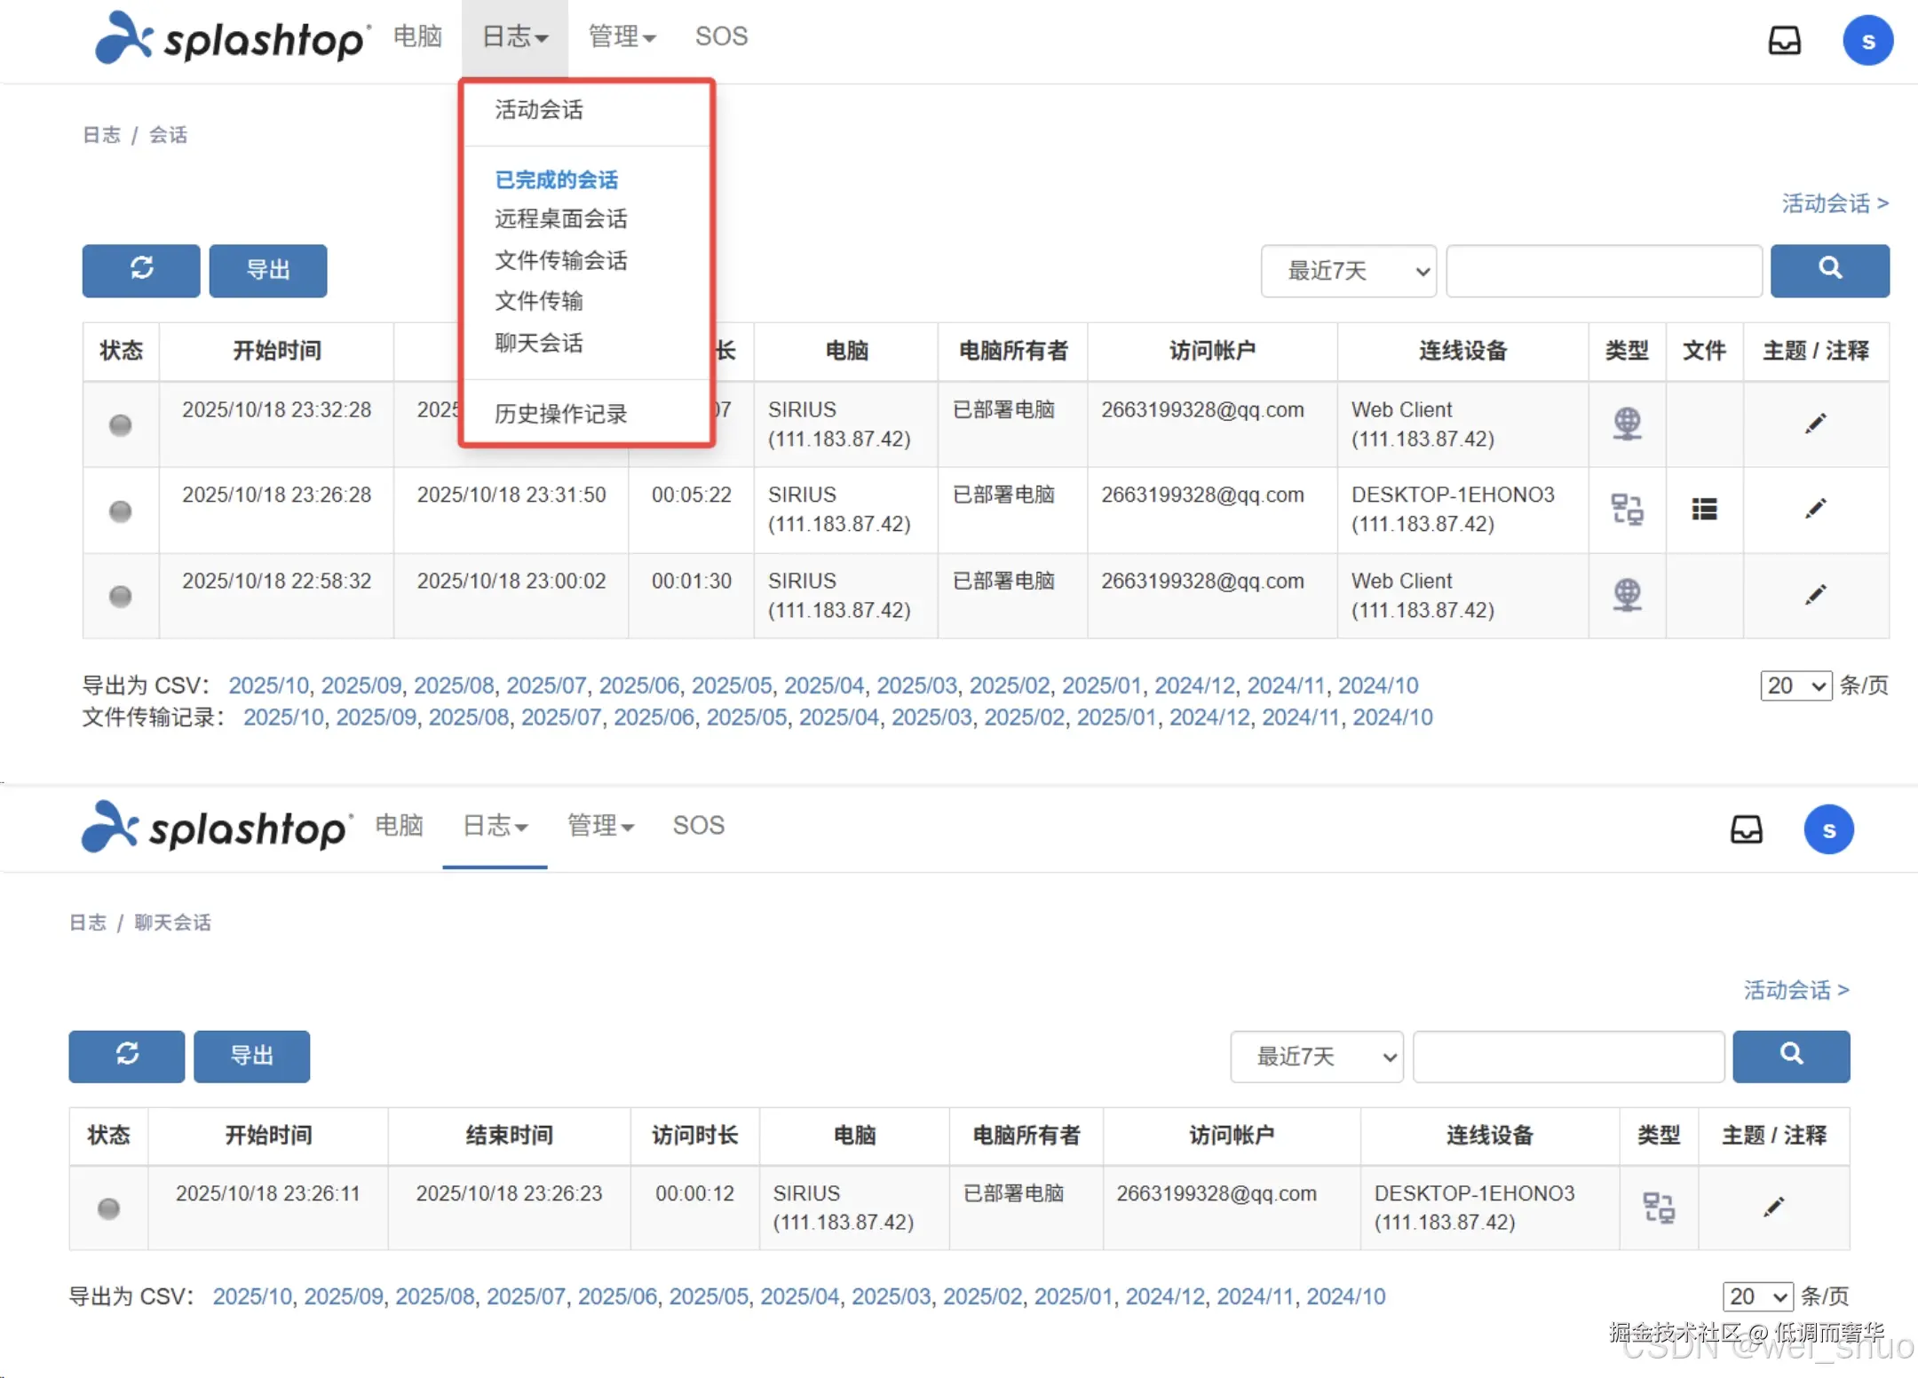The image size is (1918, 1378).
Task: Select 聊天会话 from the 日志 menu
Action: 538,344
